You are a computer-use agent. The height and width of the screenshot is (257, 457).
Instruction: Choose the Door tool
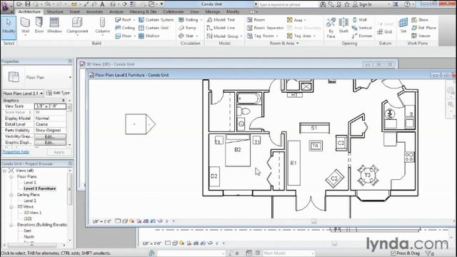coord(39,26)
